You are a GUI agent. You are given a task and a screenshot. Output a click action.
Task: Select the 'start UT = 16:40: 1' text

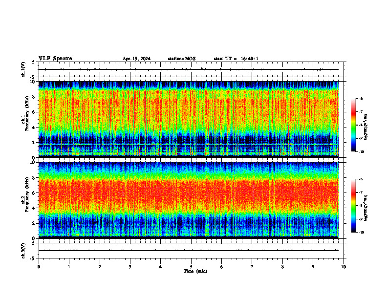pyautogui.click(x=236, y=59)
